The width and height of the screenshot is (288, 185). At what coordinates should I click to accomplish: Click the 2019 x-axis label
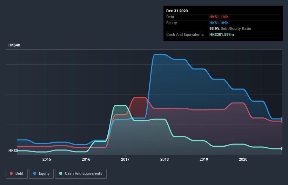pos(204,159)
